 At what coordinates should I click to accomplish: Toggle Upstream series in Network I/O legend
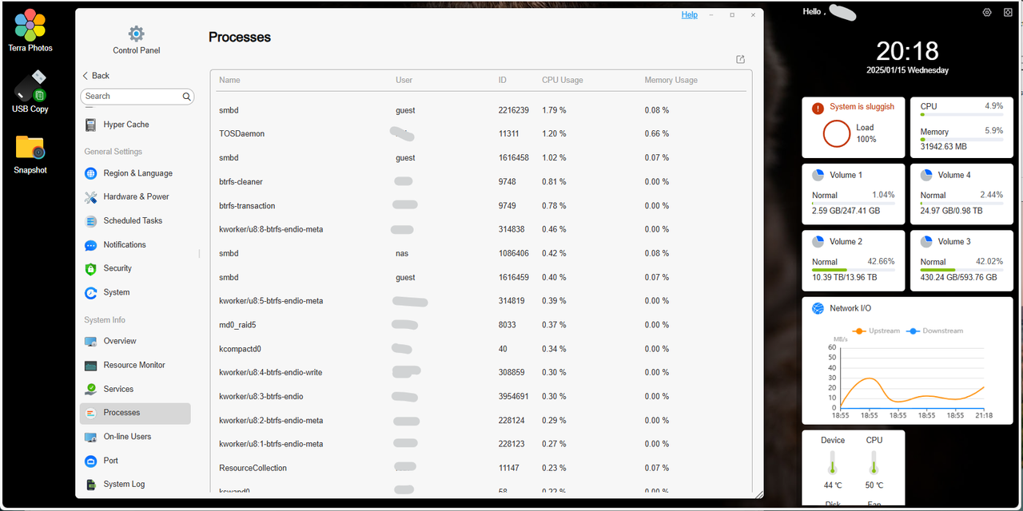click(876, 331)
